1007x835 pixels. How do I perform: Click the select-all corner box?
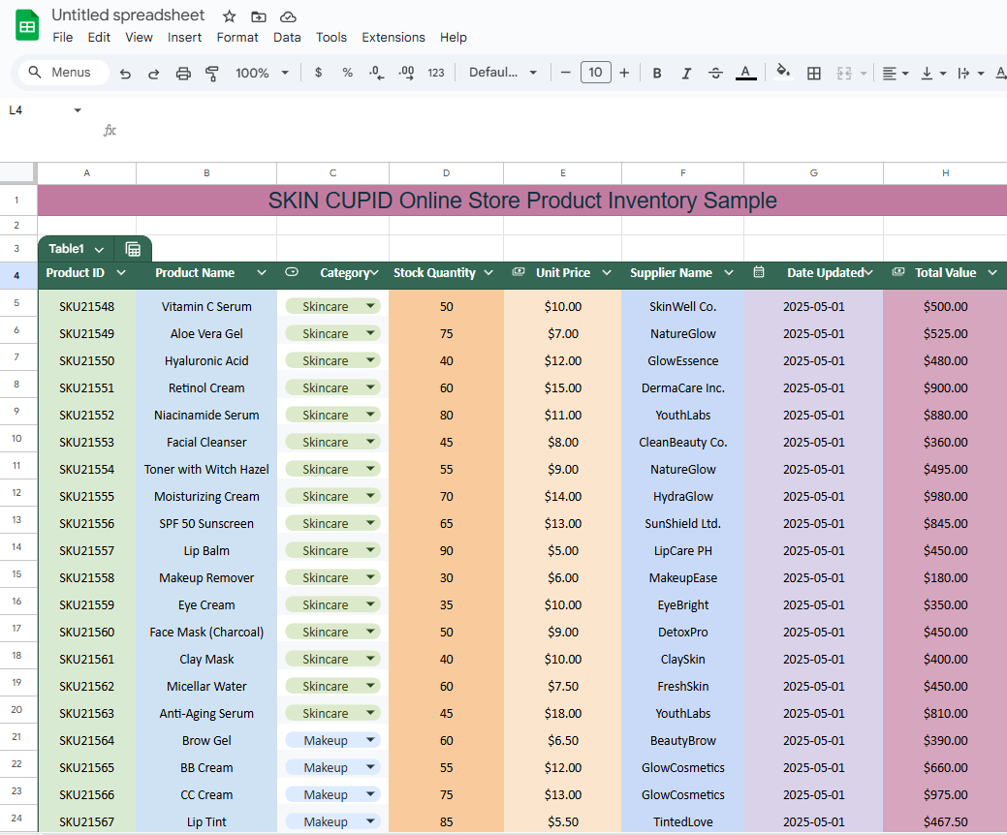click(17, 172)
